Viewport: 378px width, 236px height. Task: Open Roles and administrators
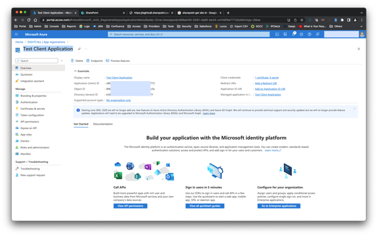[35, 147]
